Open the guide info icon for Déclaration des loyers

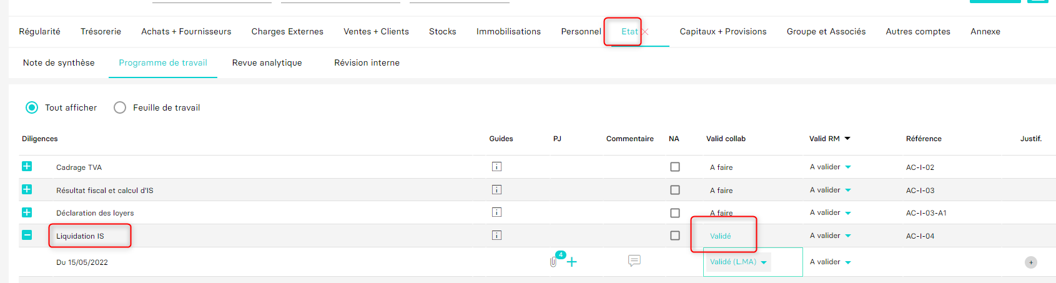pos(496,212)
